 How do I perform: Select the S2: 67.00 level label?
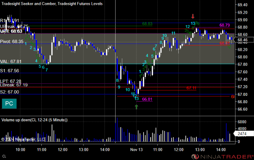(x=10, y=92)
